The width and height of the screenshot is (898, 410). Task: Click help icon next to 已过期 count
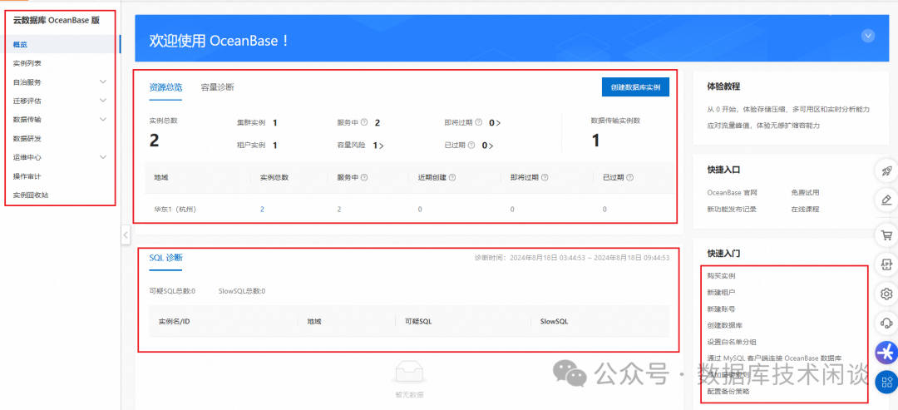click(471, 146)
